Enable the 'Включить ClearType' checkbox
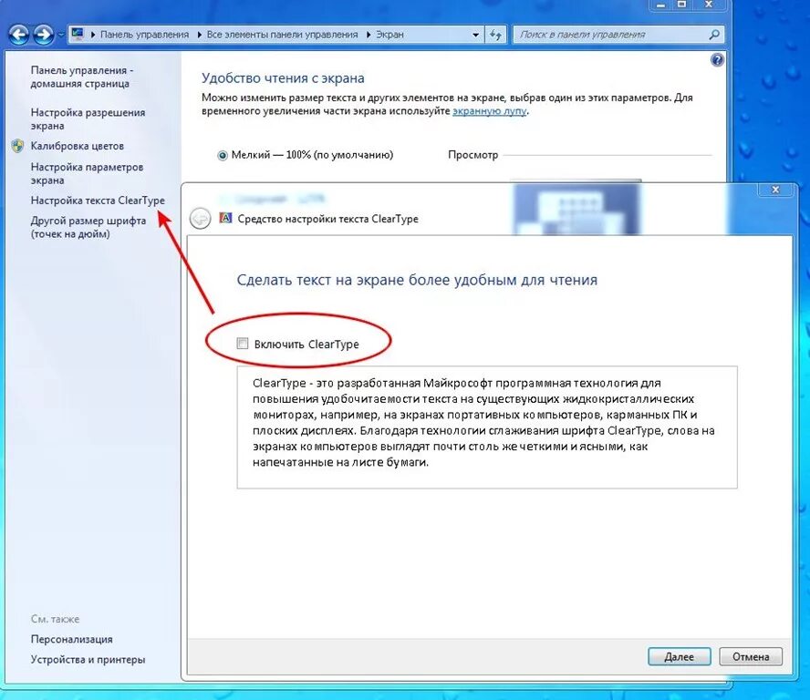Screen dimensions: 810x700 pyautogui.click(x=243, y=344)
